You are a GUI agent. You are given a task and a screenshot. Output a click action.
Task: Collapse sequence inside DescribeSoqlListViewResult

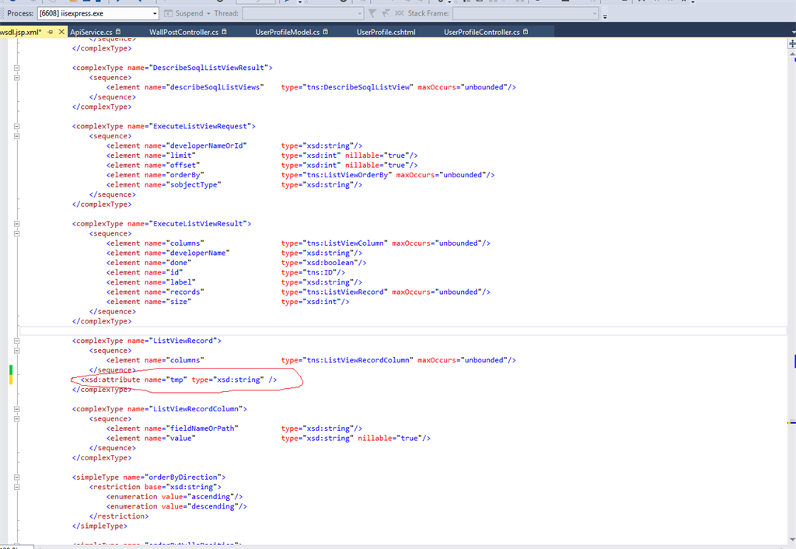click(17, 78)
